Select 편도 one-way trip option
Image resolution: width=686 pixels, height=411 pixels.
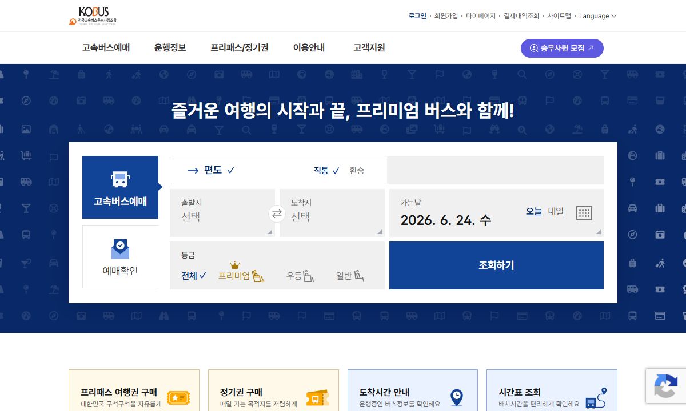click(x=219, y=170)
